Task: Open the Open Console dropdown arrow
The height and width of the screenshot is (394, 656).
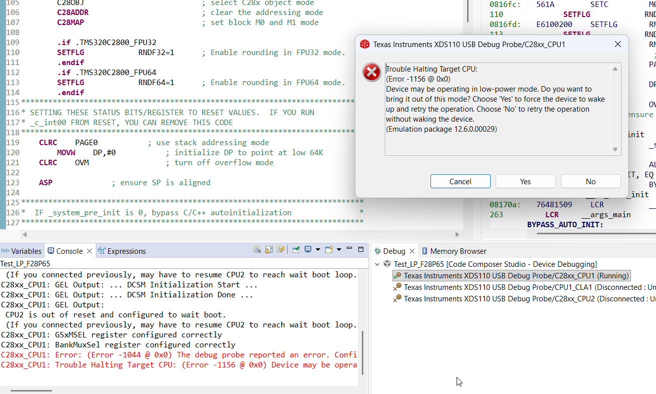Action: [339, 249]
